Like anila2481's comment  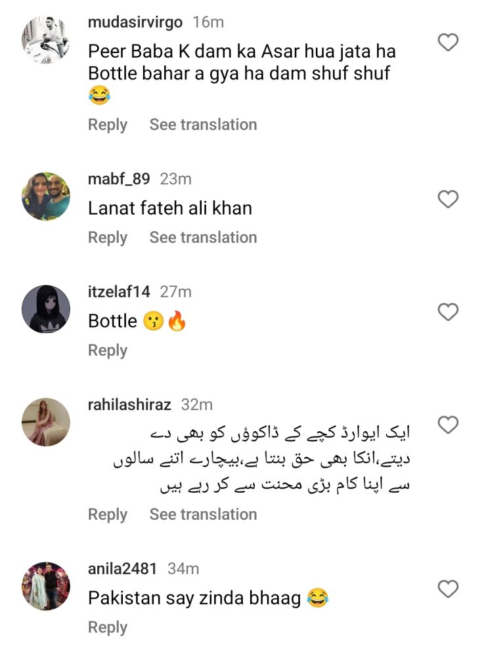click(448, 589)
